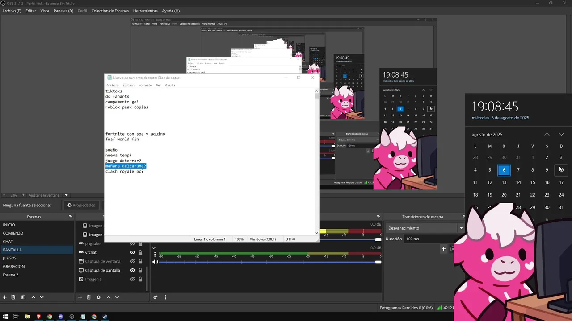Toggle lock on Captura de ventana source
The width and height of the screenshot is (572, 321).
140,261
